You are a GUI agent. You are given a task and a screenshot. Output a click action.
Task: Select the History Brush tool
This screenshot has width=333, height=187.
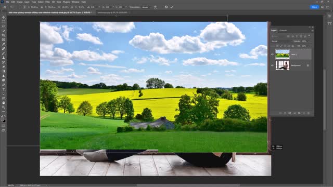4,62
